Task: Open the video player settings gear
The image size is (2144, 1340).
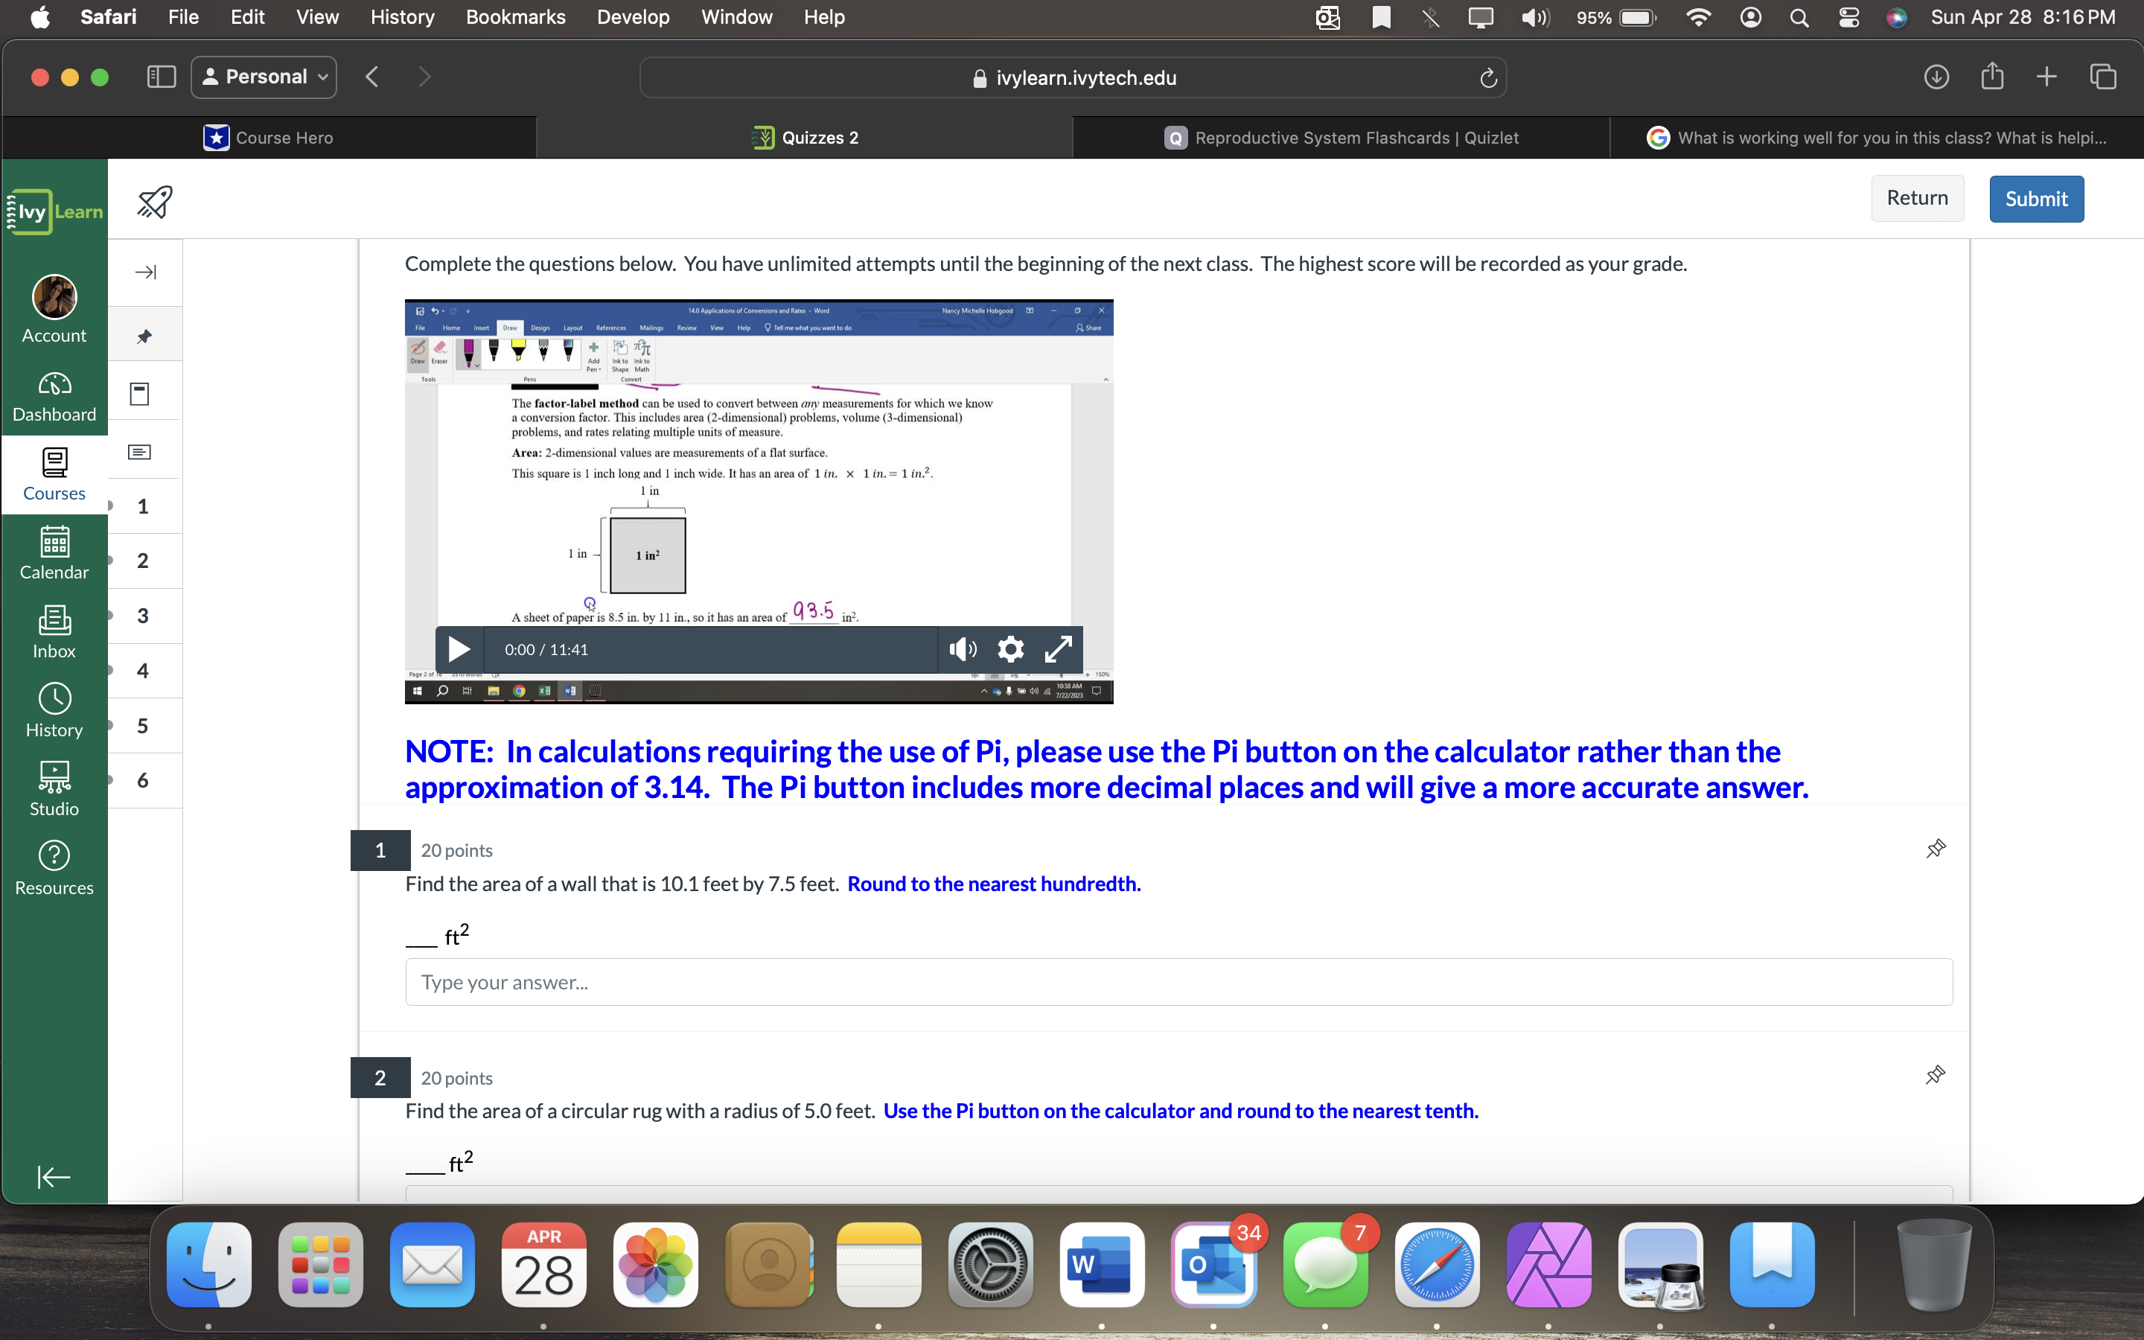Action: coord(1010,648)
